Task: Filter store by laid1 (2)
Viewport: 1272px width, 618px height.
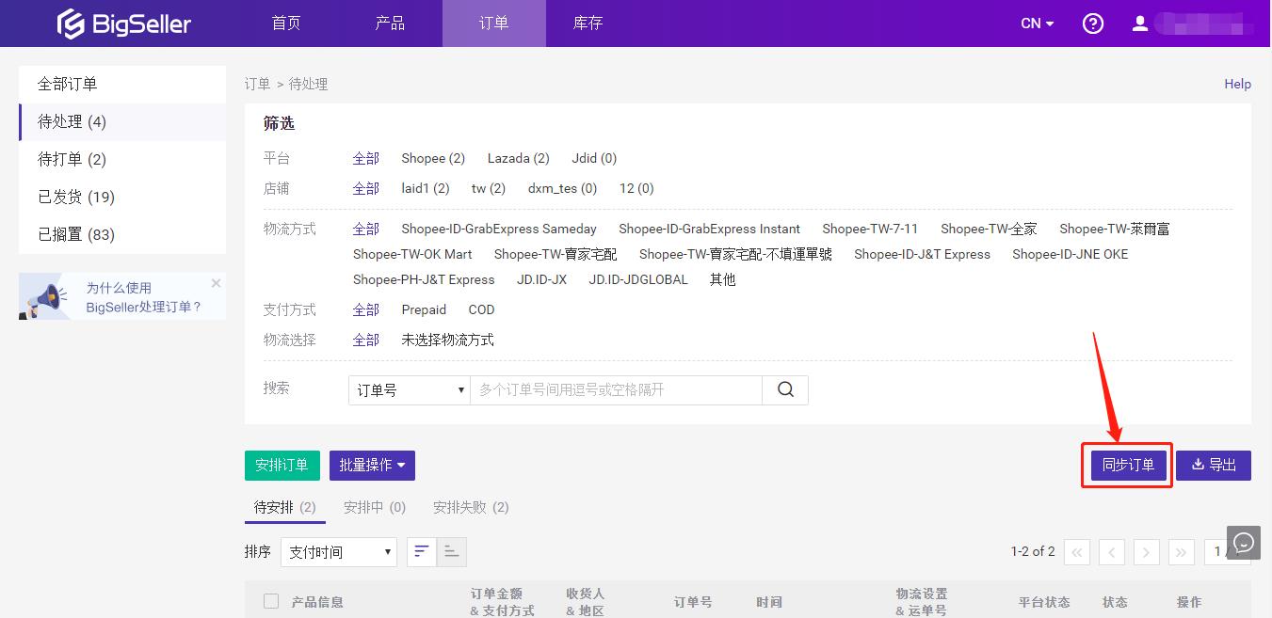Action: [x=426, y=189]
